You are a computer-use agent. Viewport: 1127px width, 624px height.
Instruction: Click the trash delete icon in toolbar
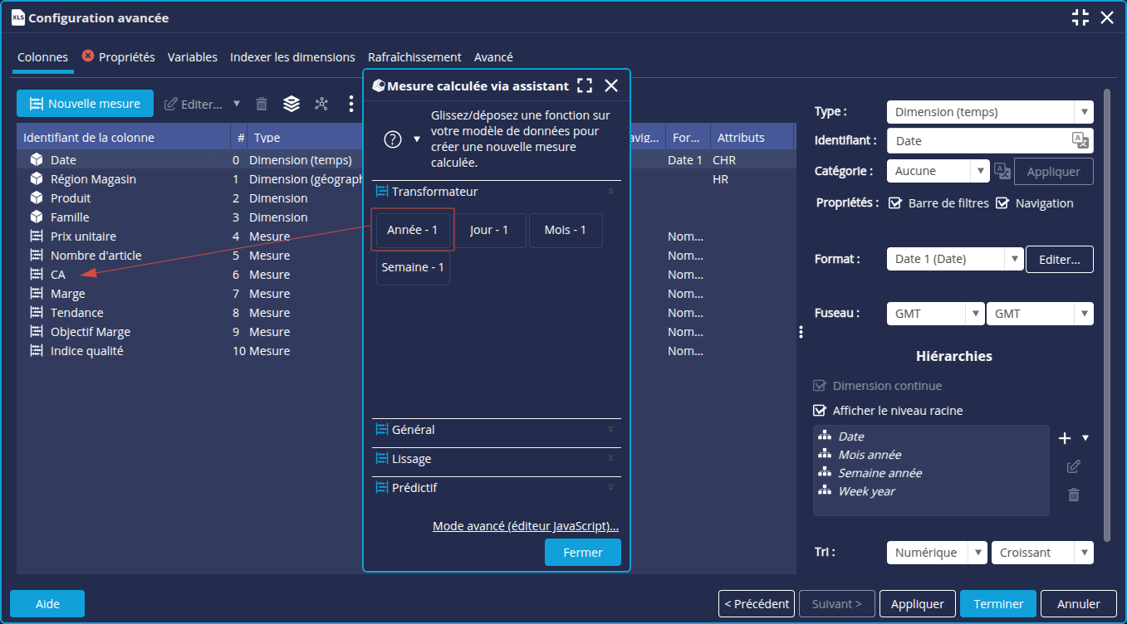[x=262, y=104]
